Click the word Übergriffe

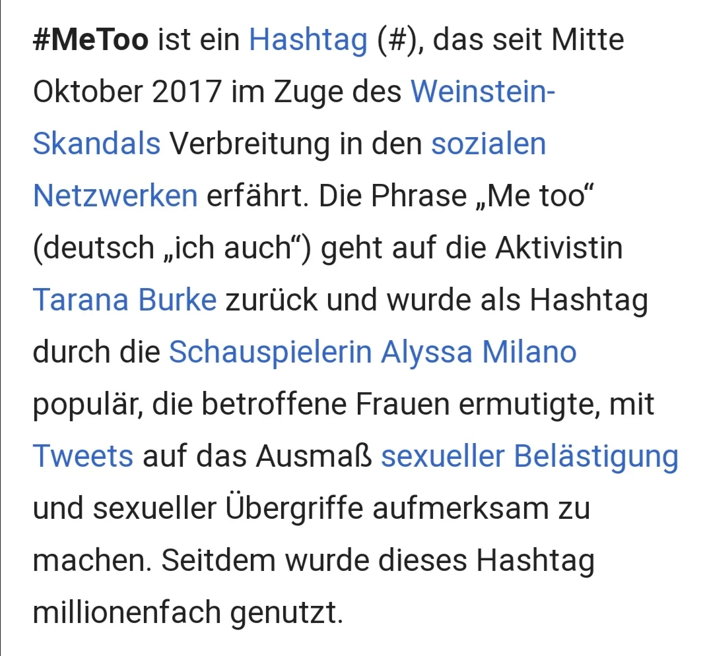click(294, 508)
